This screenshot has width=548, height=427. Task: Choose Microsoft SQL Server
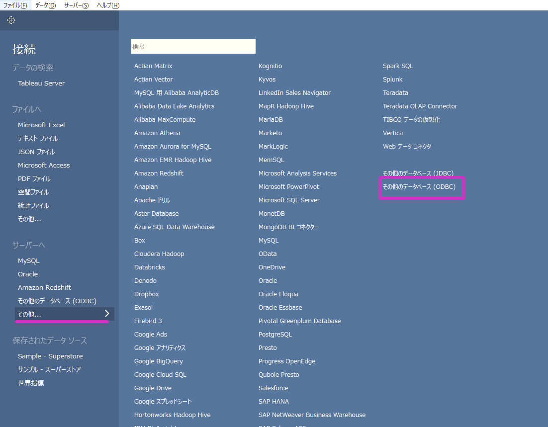point(289,200)
